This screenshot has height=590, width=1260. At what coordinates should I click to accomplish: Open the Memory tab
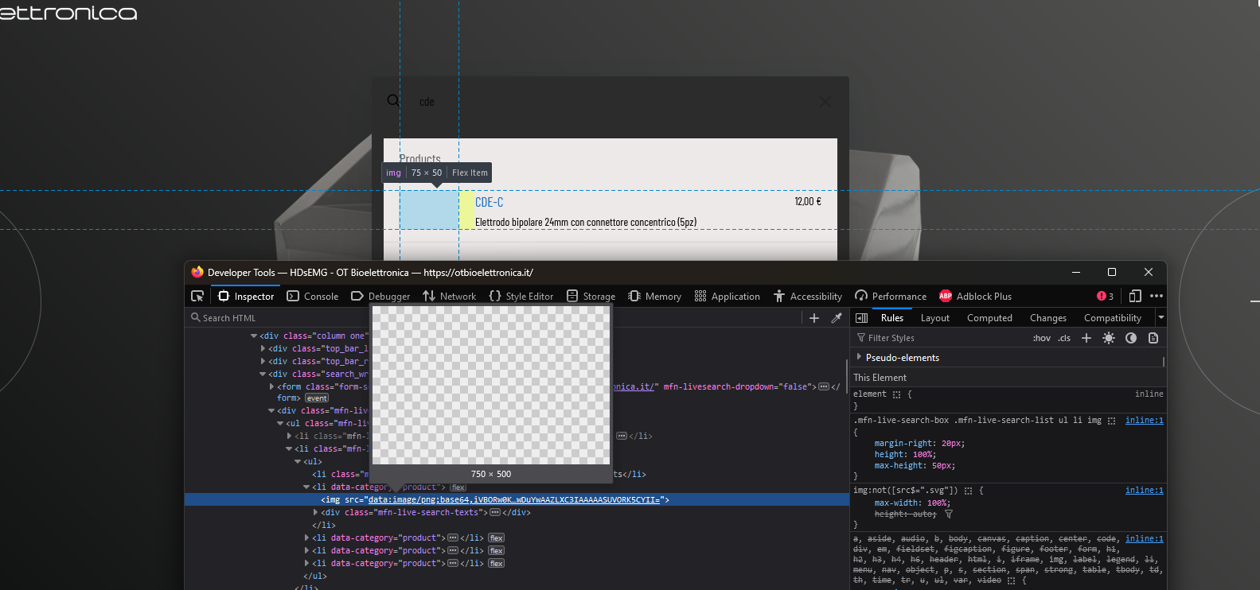[655, 296]
